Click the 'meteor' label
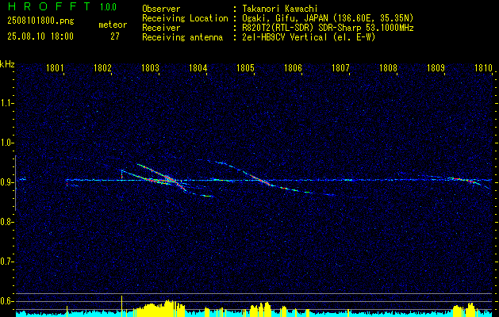 pos(113,25)
